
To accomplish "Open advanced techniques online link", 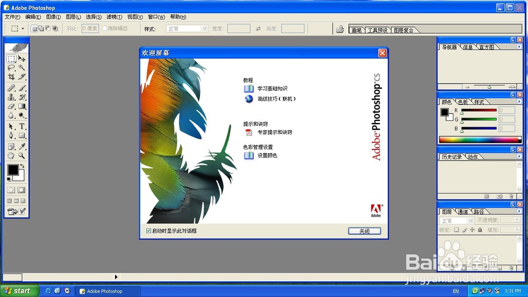I will coord(277,99).
